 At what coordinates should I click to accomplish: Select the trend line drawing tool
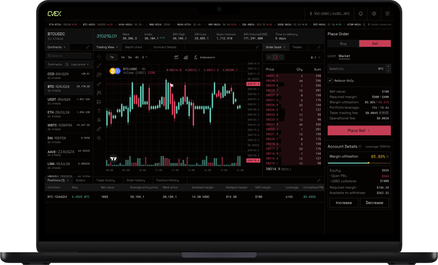click(99, 66)
